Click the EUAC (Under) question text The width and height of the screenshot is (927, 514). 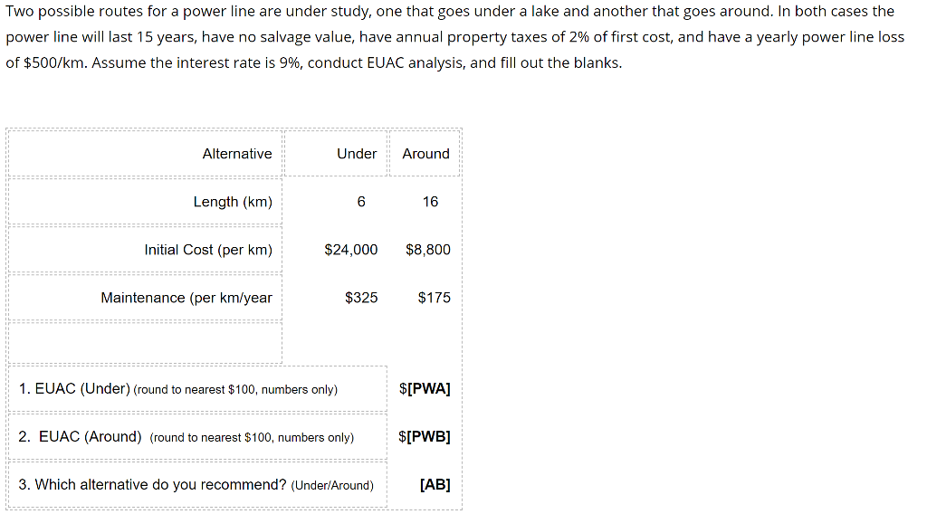[178, 389]
